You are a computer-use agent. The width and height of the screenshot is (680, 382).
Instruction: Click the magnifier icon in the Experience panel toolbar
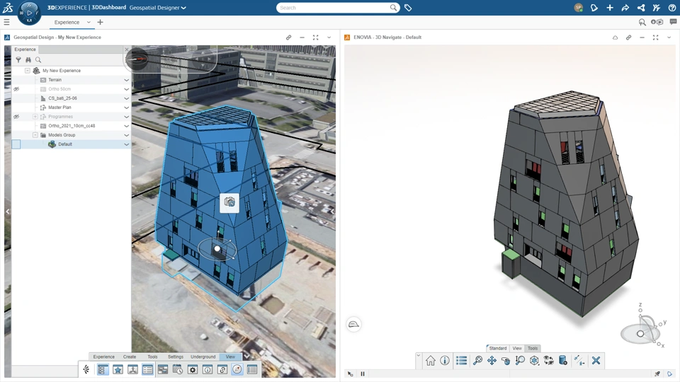[x=38, y=59]
